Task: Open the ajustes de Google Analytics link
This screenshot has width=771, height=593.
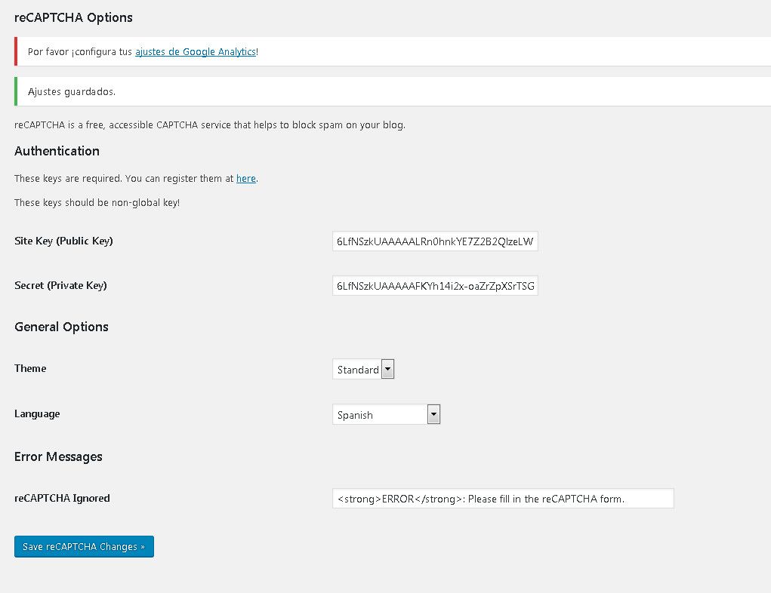Action: pos(196,51)
